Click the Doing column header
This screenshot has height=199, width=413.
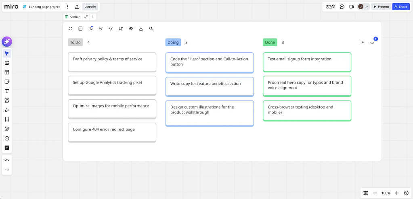coord(173,42)
